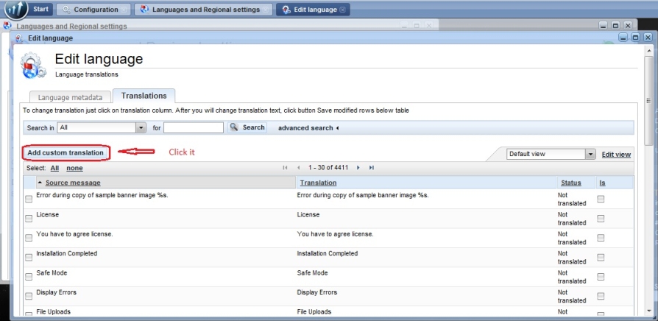Check row 'Error during copy of sample banner'

tap(29, 199)
